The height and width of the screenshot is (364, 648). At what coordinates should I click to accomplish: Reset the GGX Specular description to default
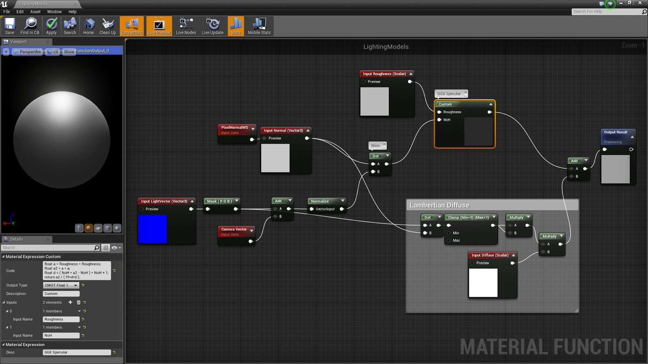pos(115,352)
